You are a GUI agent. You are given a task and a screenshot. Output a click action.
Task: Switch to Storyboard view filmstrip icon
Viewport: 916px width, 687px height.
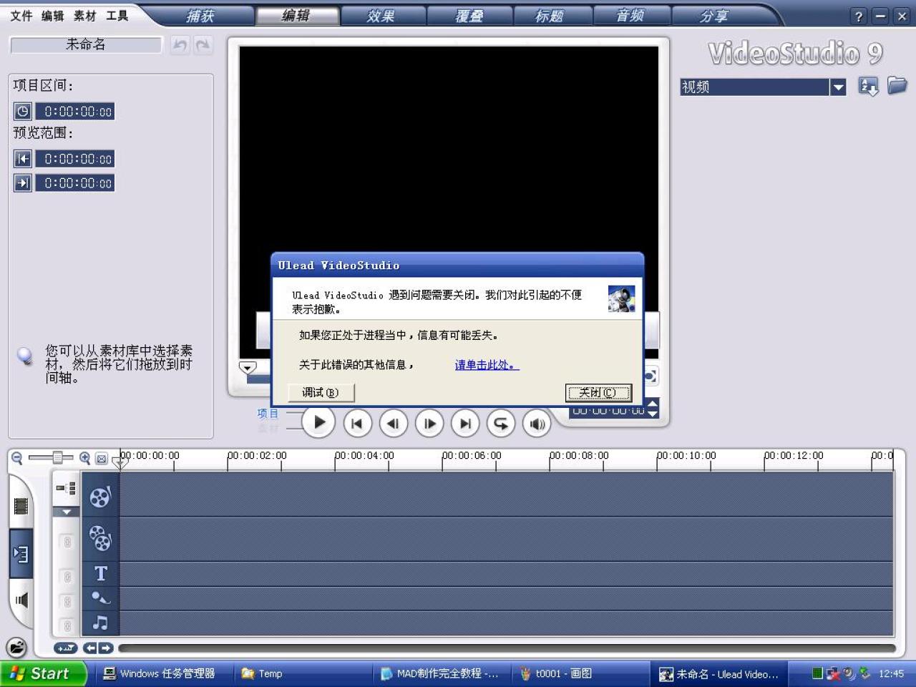[21, 507]
